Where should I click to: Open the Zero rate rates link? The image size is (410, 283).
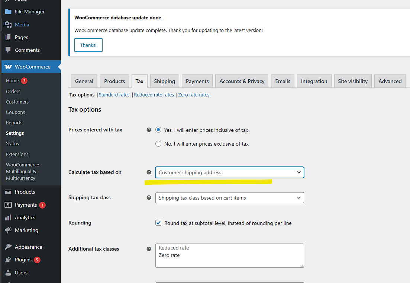pyautogui.click(x=194, y=95)
